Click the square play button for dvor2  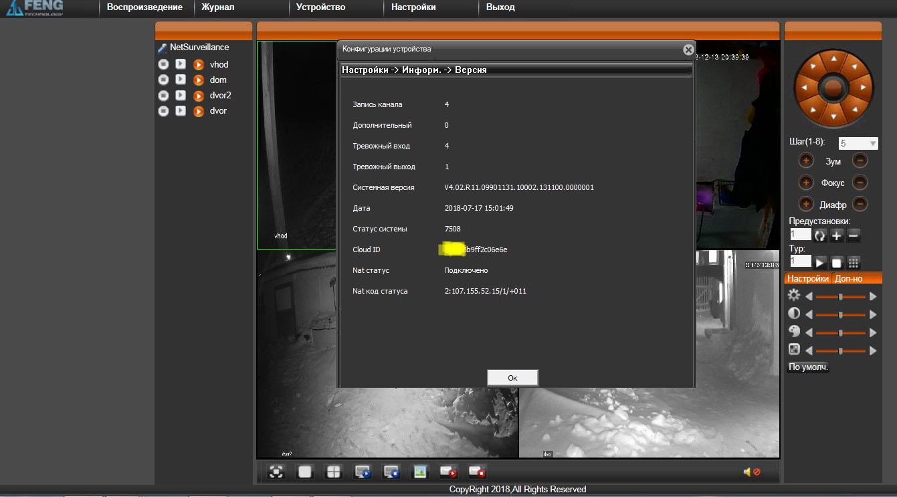181,95
